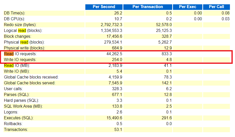The image size is (235, 137).
Task: Click DB CPU(s) Per Call value 0.03
Action: (x=225, y=19)
